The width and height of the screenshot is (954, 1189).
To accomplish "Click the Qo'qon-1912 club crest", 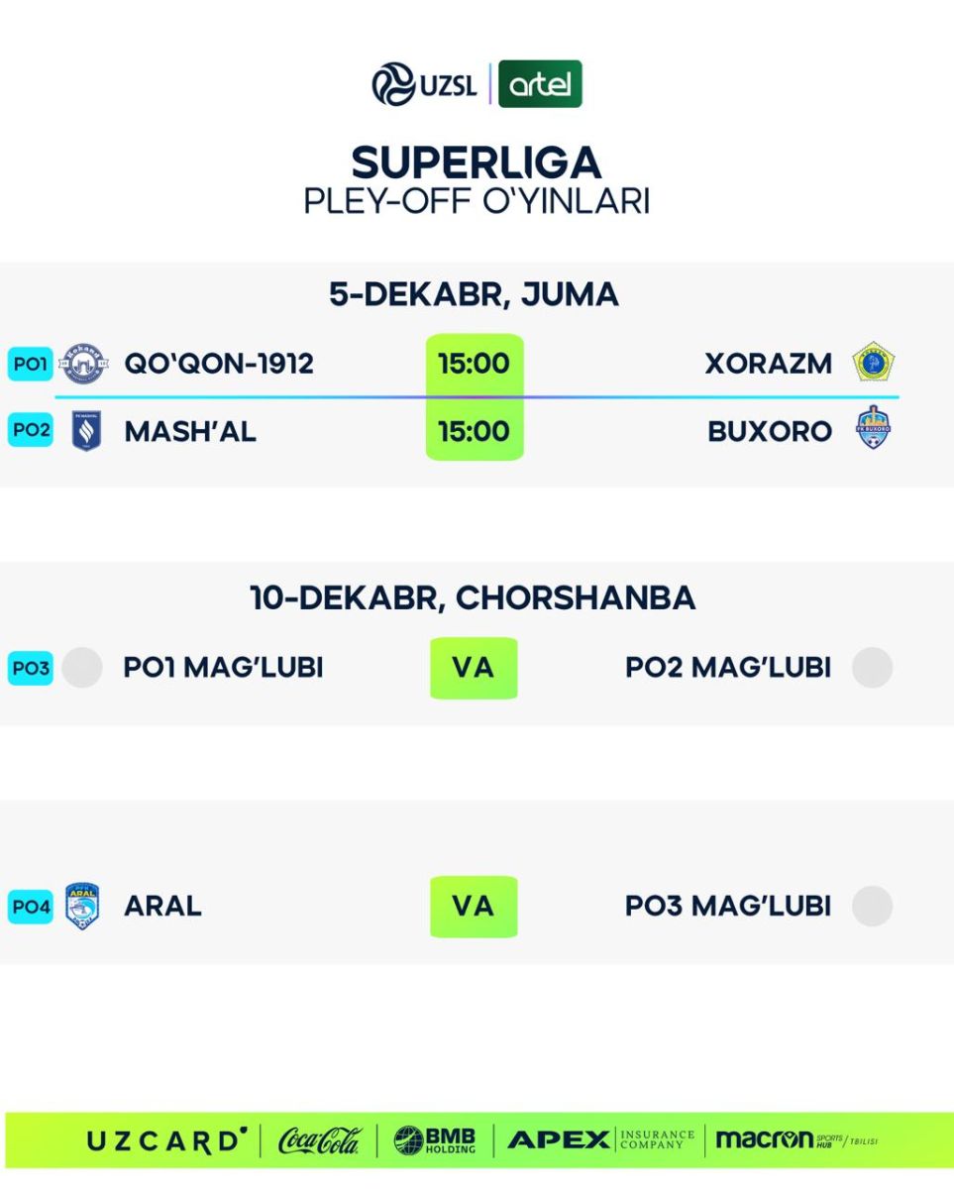I will coord(84,364).
